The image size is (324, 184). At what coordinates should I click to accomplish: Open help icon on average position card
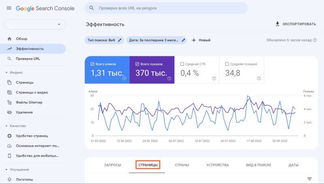click(x=259, y=78)
